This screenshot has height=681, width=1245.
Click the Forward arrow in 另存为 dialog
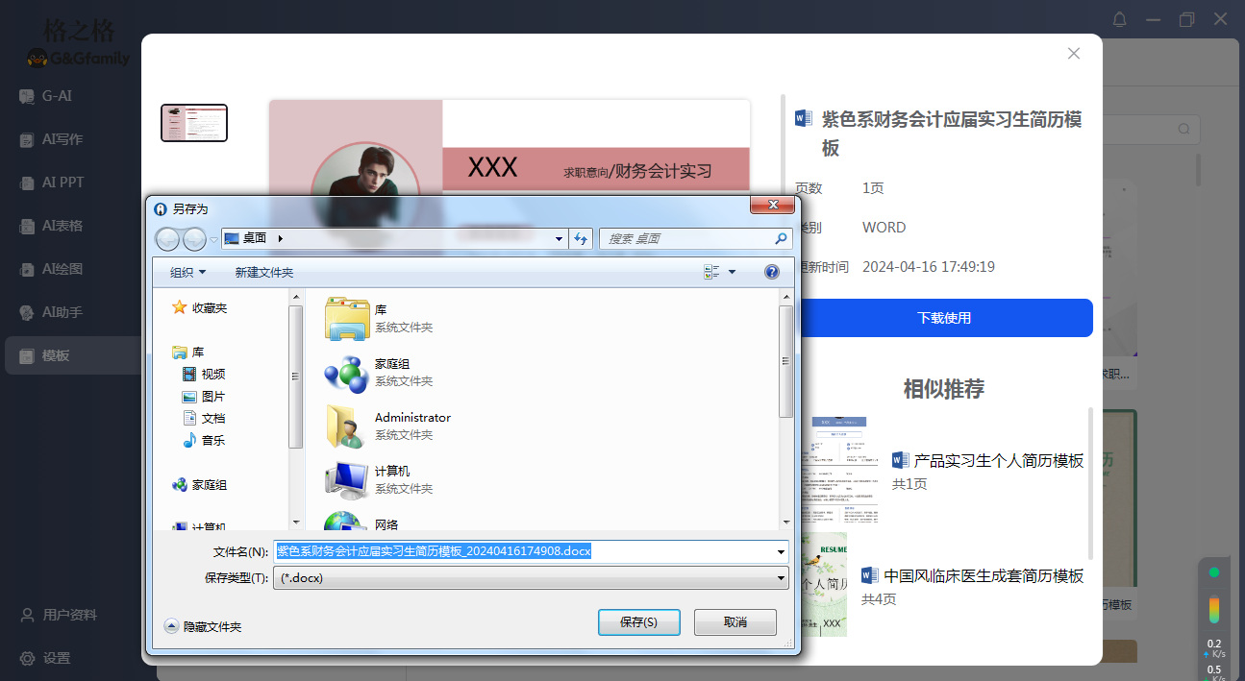(194, 238)
